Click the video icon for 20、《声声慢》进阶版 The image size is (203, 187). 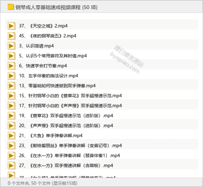(x=11, y=126)
